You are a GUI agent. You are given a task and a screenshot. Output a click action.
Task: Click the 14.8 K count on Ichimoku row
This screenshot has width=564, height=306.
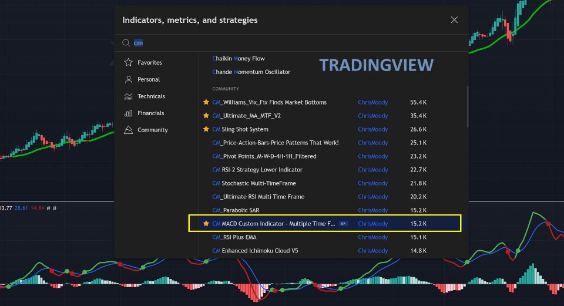[x=418, y=251]
